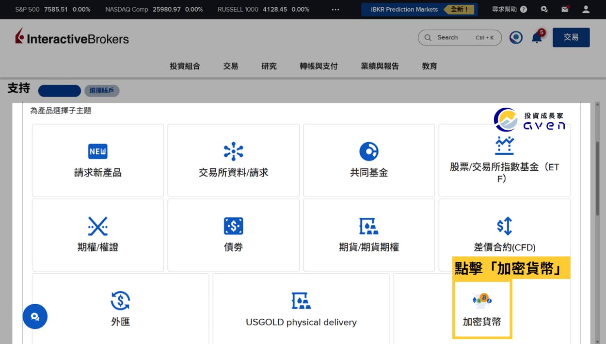The image size is (606, 344).
Task: Click the 期權/權證 label
Action: coord(98,247)
